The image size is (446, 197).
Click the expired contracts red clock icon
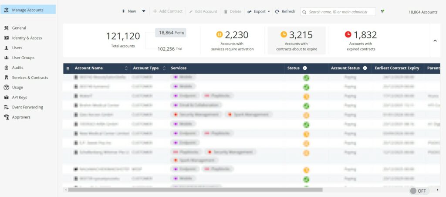click(x=348, y=34)
